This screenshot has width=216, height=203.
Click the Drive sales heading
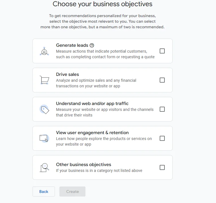click(68, 74)
